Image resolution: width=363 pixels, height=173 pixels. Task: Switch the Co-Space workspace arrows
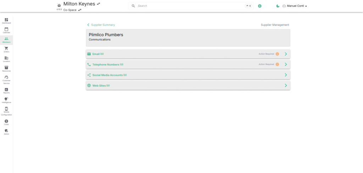[80, 10]
